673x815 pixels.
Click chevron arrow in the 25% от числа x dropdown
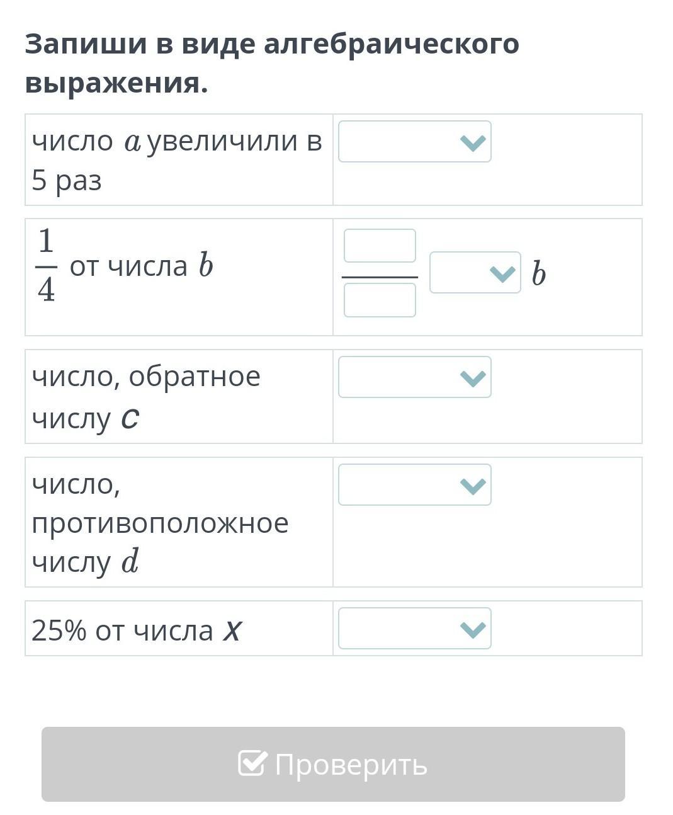click(473, 630)
